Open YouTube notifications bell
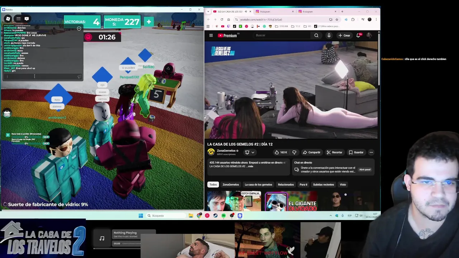This screenshot has width=459, height=258. pos(358,35)
